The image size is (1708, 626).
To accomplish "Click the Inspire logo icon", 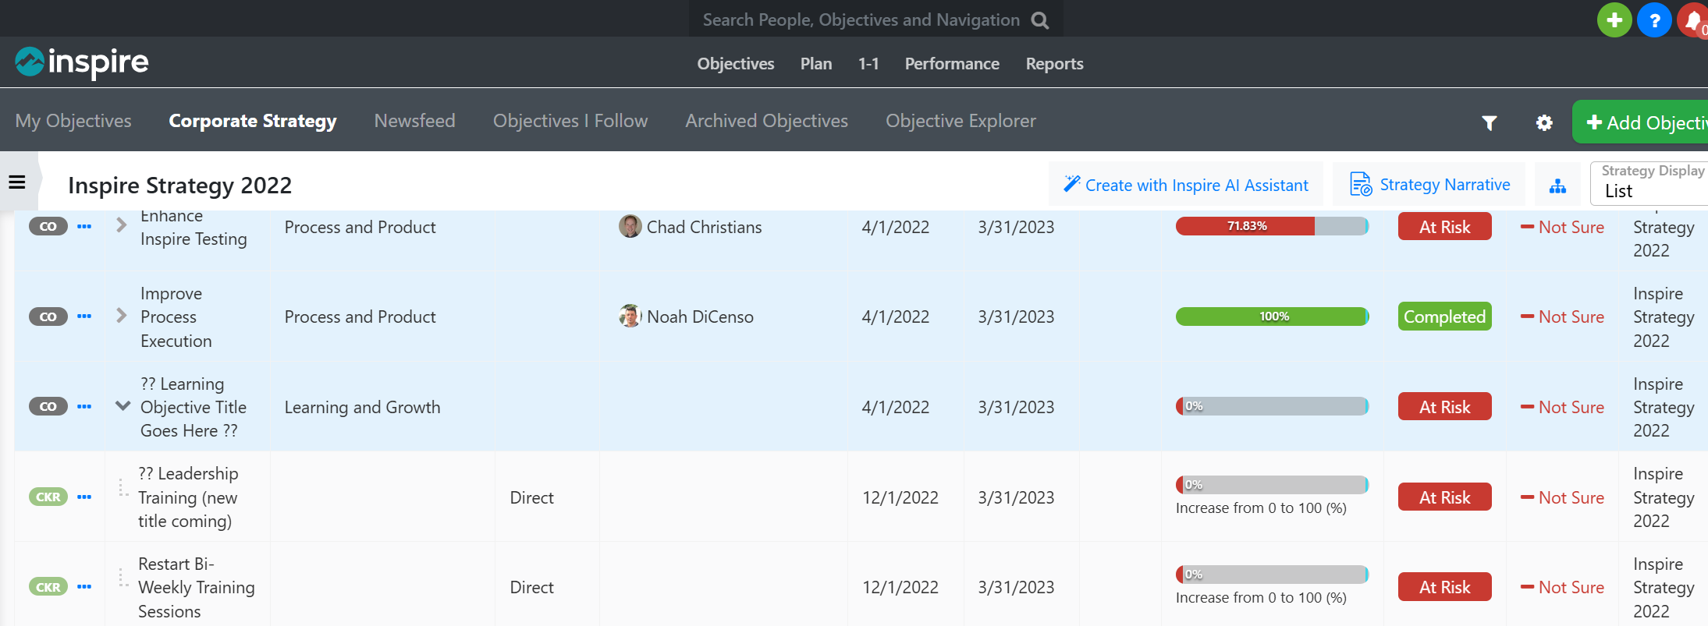I will (x=30, y=62).
